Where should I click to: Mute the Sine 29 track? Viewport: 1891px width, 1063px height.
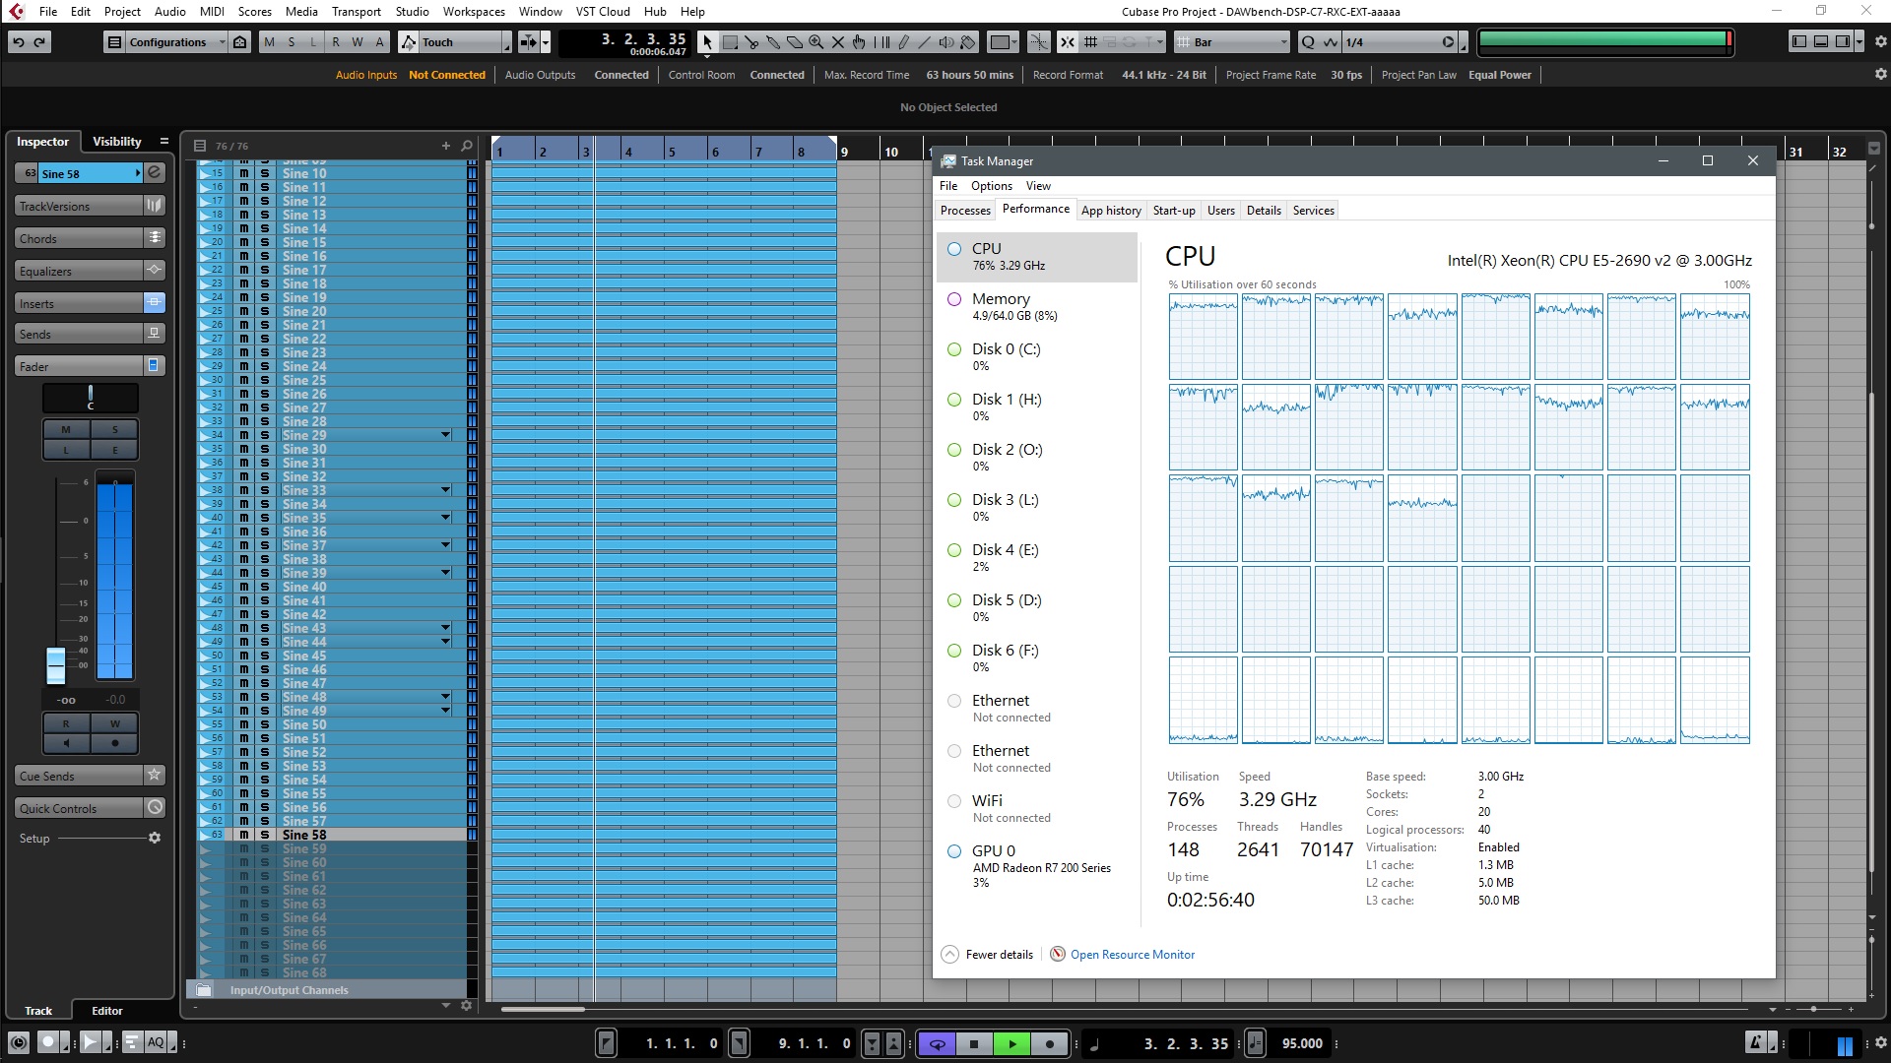(244, 435)
